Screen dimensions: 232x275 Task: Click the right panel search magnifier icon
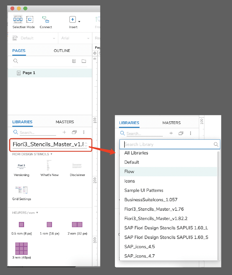(x=122, y=133)
